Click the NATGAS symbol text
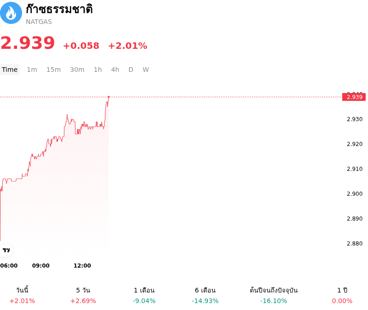The image size is (368, 310). pos(39,22)
